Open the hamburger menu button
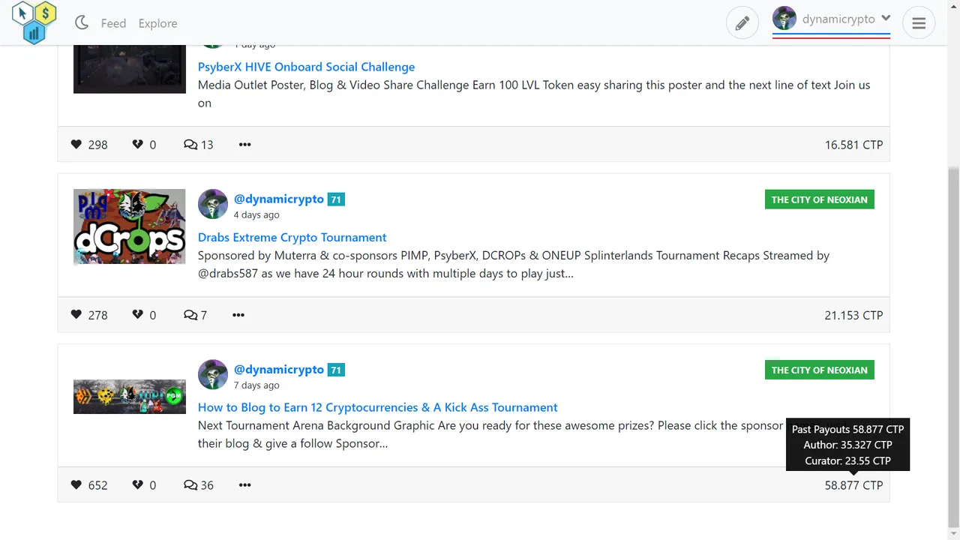This screenshot has height=540, width=960. [919, 23]
